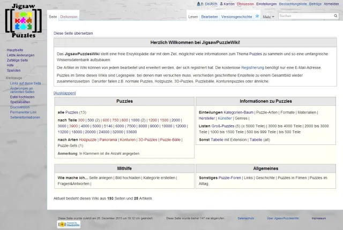Open the Holzpuzzle link
Image resolution: width=343 pixels, height=230 pixels.
[88, 140]
